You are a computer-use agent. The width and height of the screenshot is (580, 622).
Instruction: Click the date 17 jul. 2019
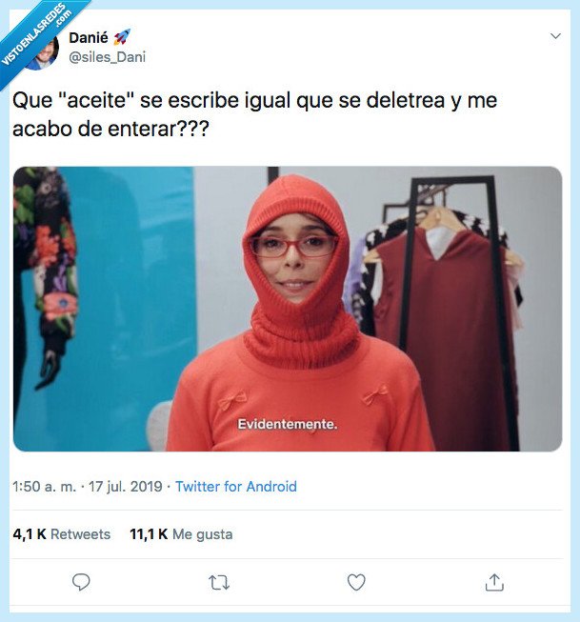coord(126,487)
